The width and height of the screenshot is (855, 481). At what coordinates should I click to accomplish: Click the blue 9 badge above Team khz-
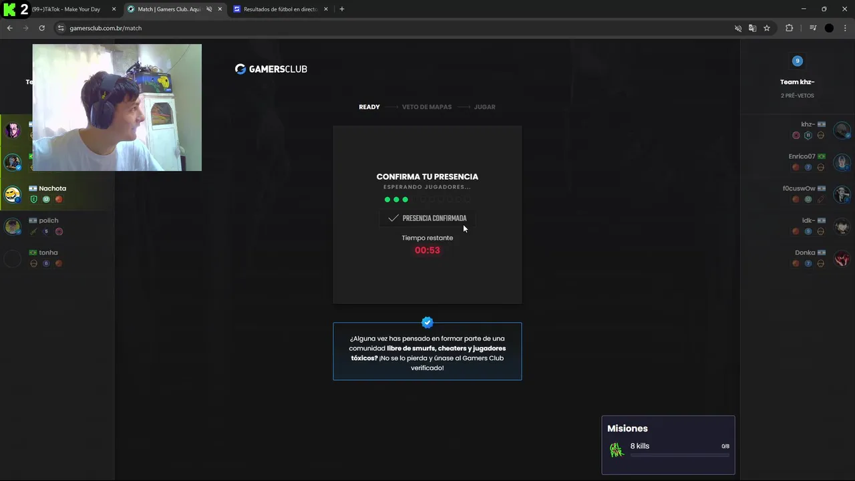pos(797,61)
